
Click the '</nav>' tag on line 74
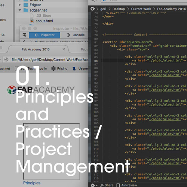point(108,16)
